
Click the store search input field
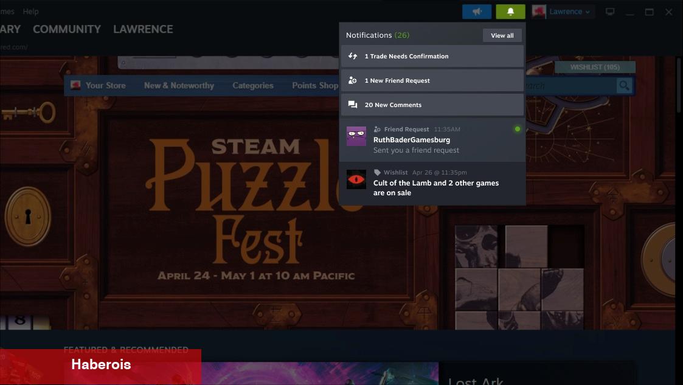point(571,86)
